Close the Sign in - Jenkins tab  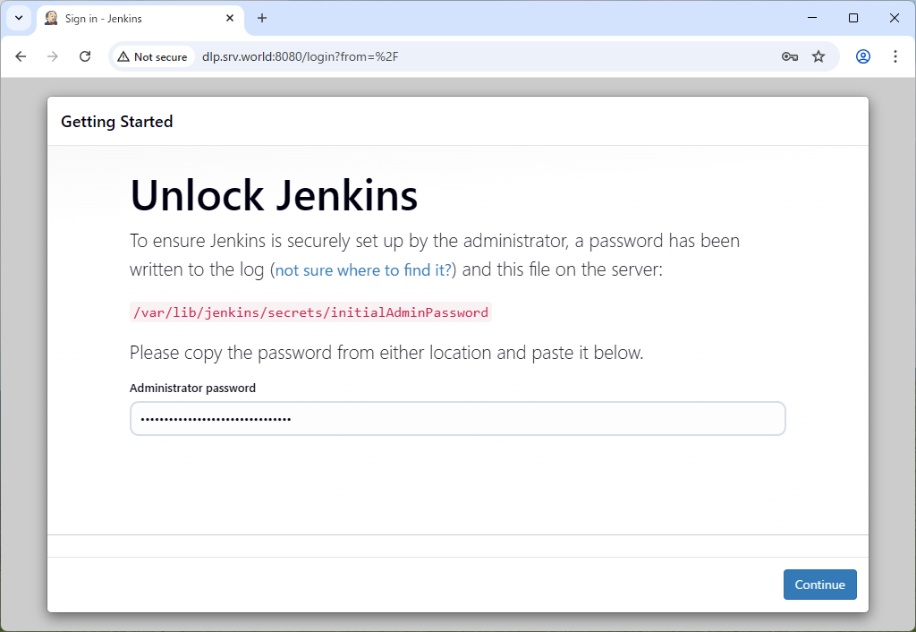[x=230, y=18]
